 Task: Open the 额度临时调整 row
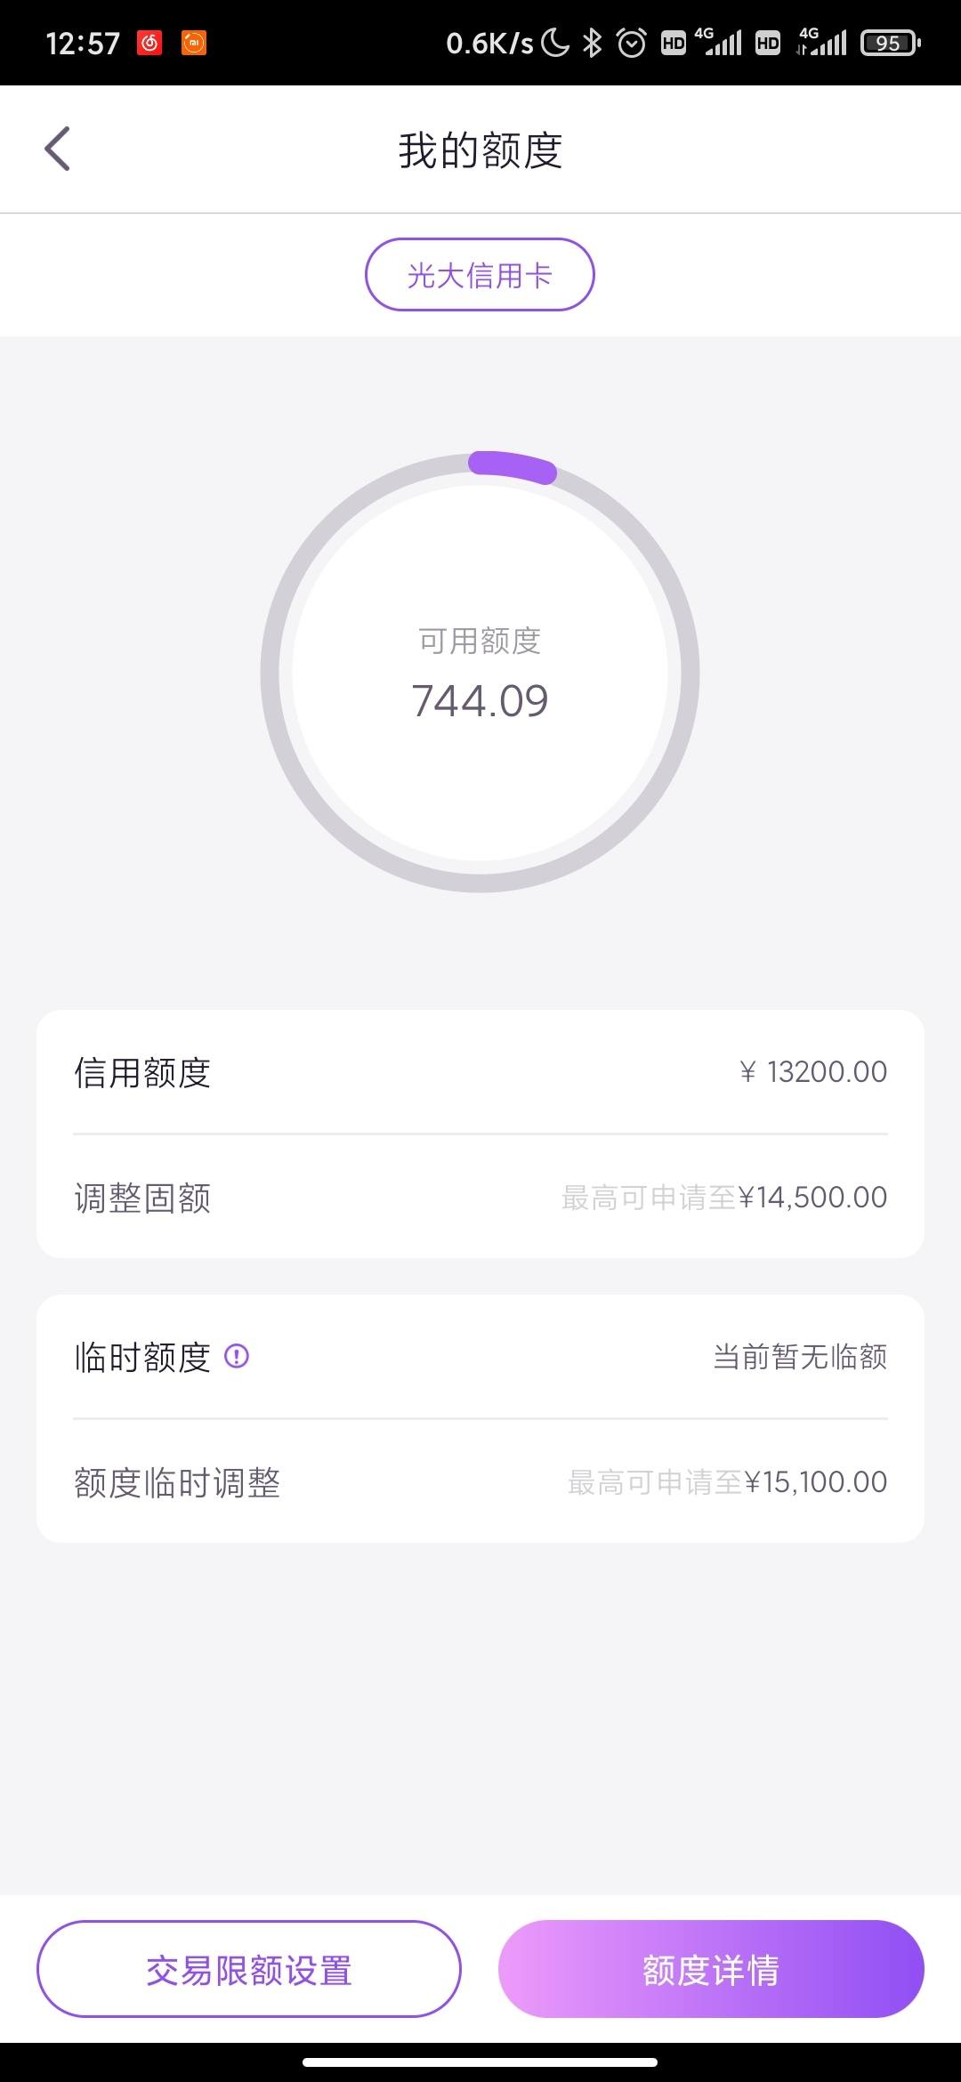(480, 1481)
